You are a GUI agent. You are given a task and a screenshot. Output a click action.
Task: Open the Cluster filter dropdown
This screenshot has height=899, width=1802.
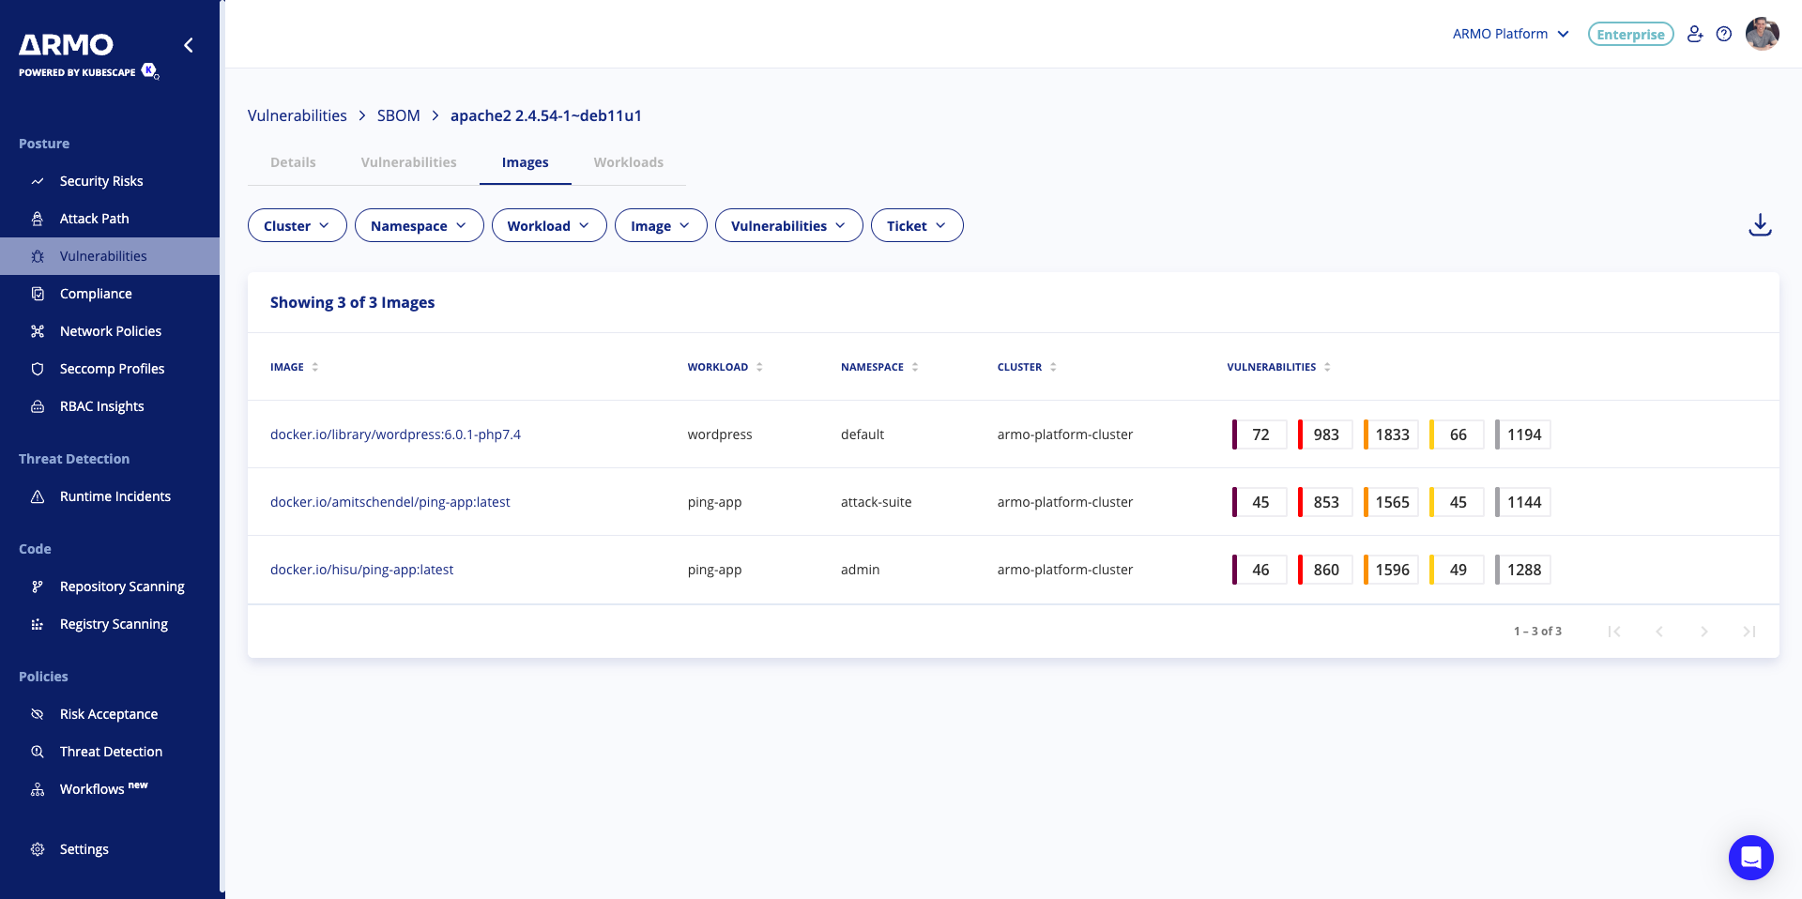tap(298, 225)
